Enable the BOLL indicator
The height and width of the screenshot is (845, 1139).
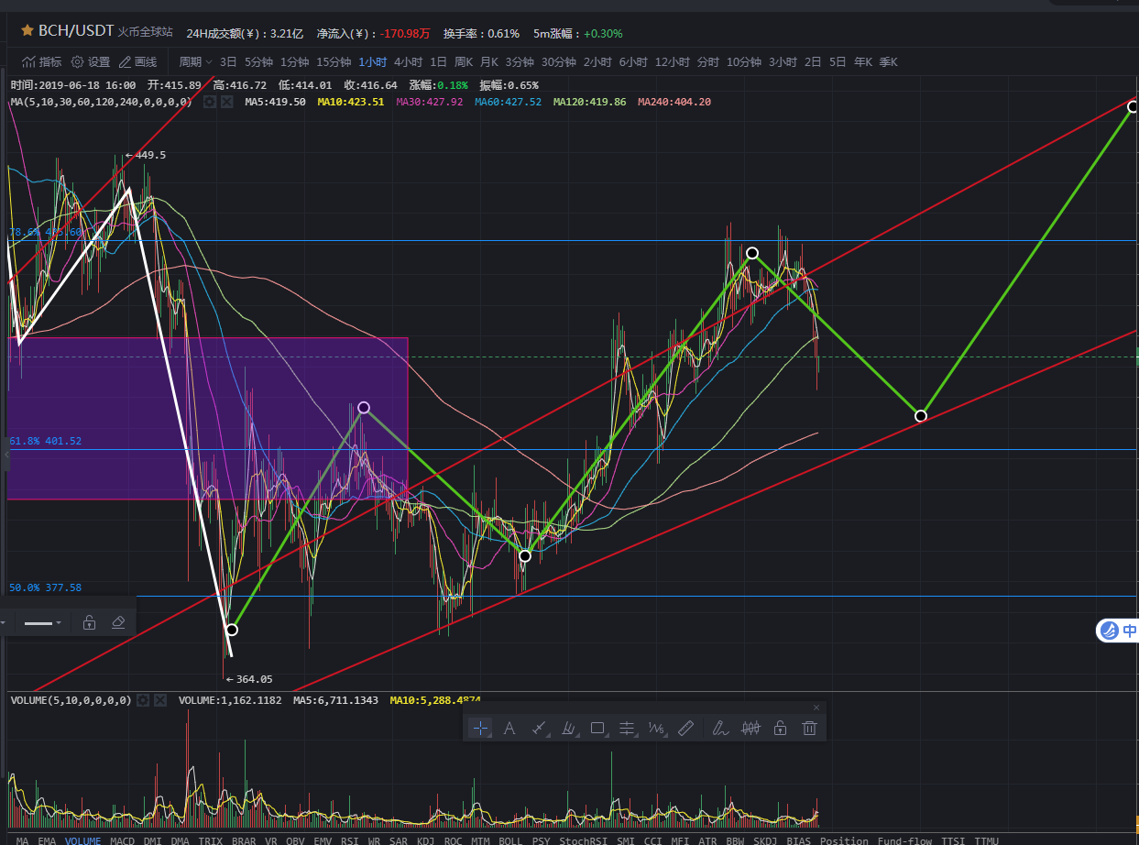click(x=510, y=840)
